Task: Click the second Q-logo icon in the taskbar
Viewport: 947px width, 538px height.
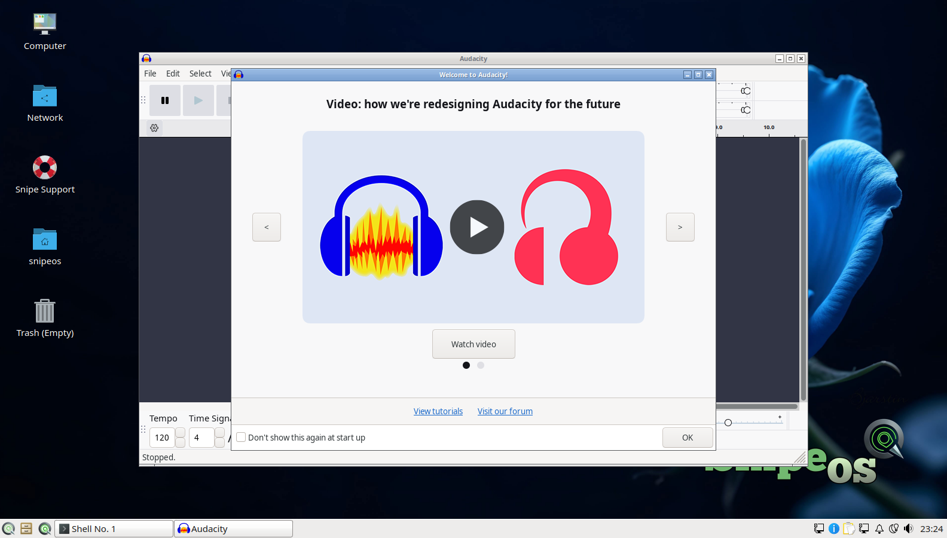Action: 45,528
